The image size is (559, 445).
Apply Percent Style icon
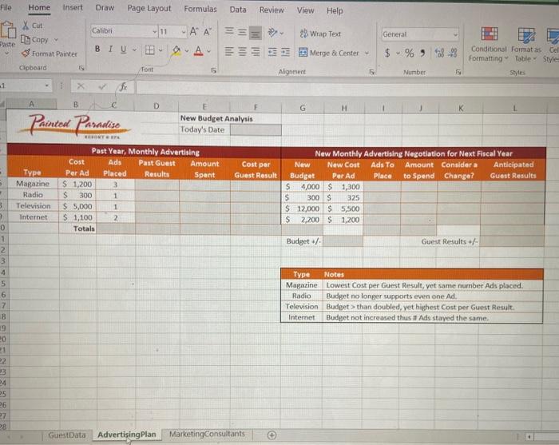[x=409, y=54]
